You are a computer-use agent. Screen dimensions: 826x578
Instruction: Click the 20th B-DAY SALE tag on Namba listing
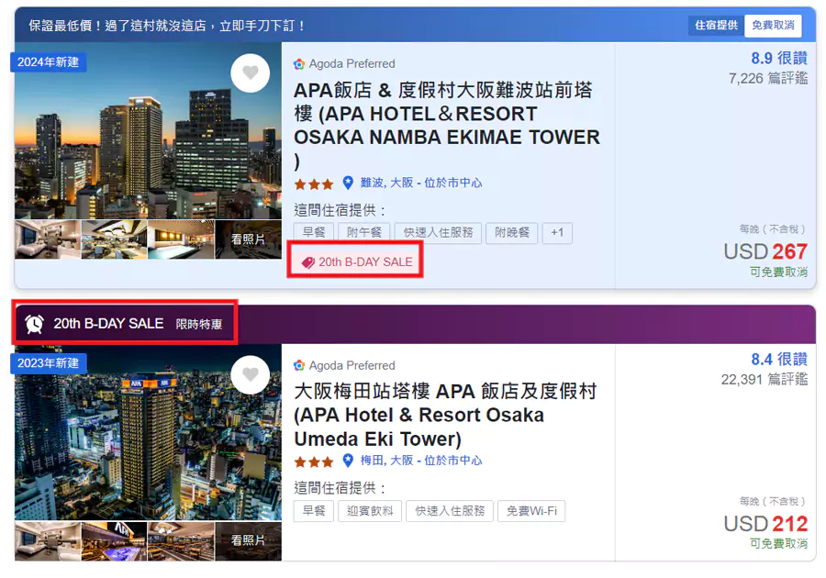357,262
